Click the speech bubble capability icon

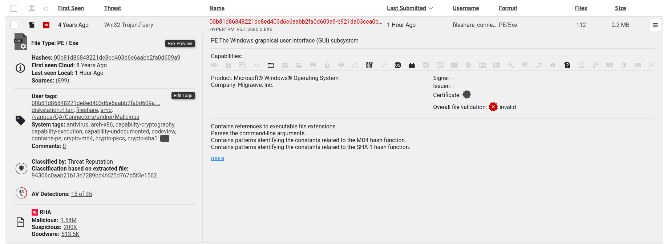610,65
